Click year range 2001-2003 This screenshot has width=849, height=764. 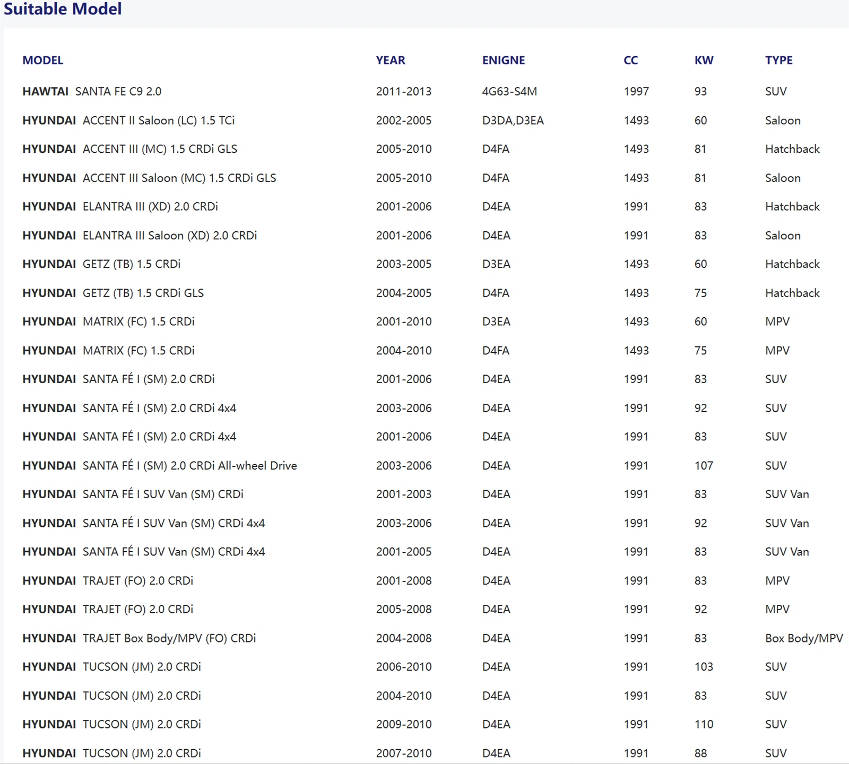pyautogui.click(x=404, y=494)
